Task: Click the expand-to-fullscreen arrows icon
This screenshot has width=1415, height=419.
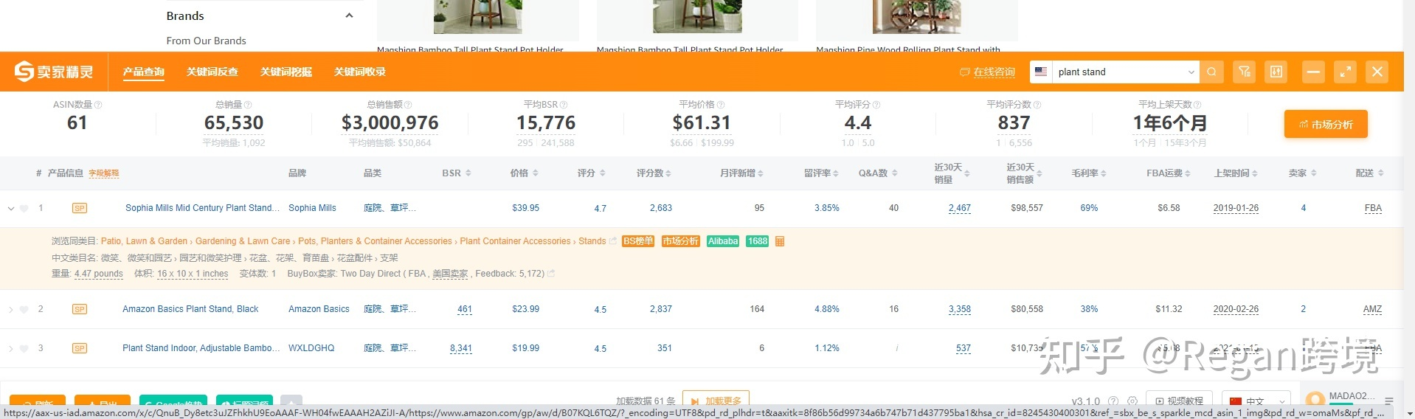Action: coord(1345,72)
